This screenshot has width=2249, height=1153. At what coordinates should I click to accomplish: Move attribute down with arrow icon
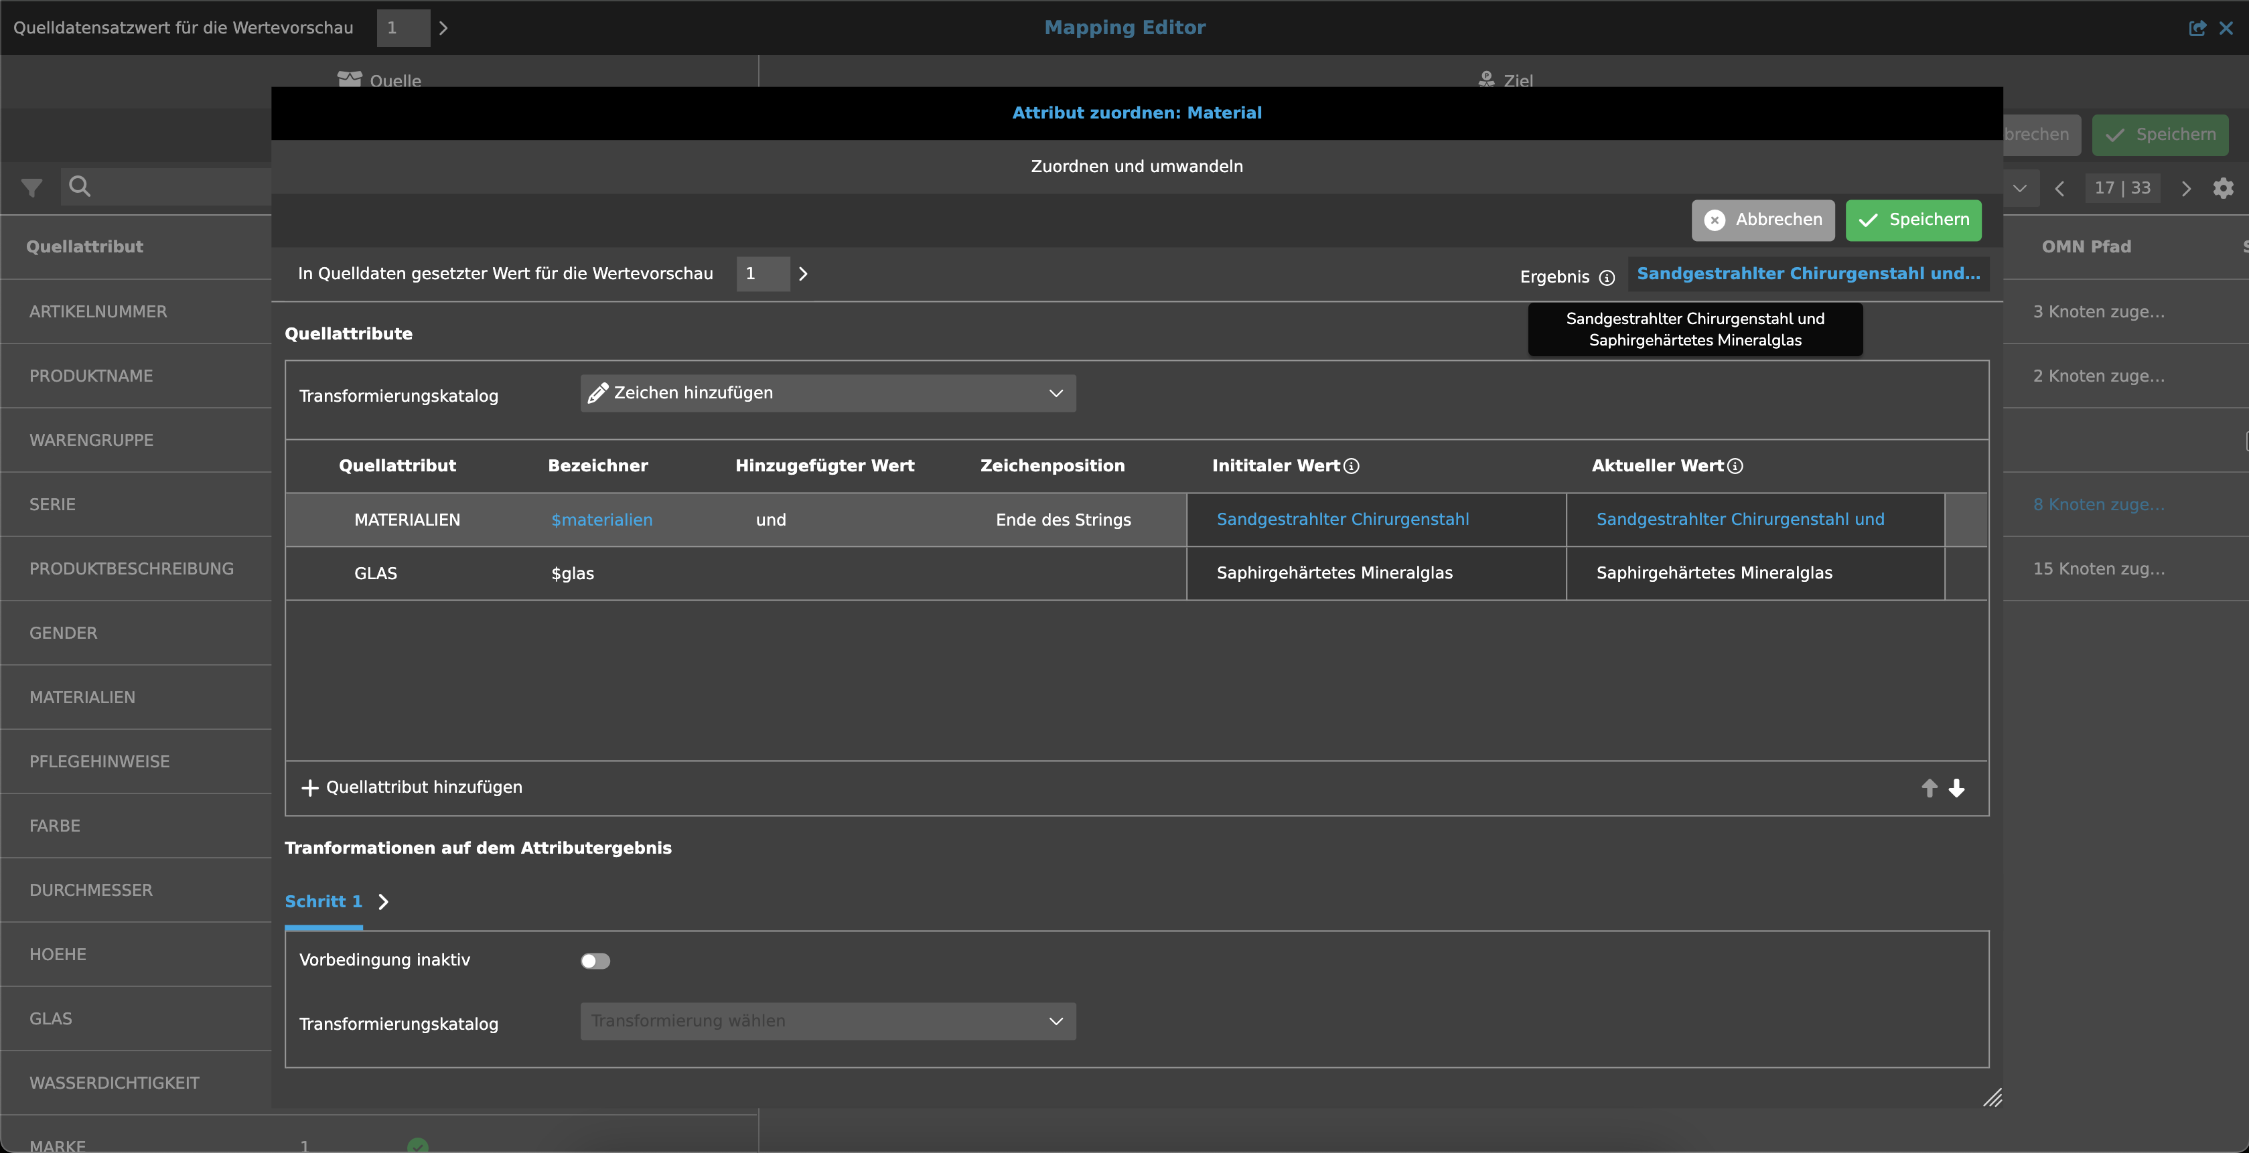[x=1956, y=788]
